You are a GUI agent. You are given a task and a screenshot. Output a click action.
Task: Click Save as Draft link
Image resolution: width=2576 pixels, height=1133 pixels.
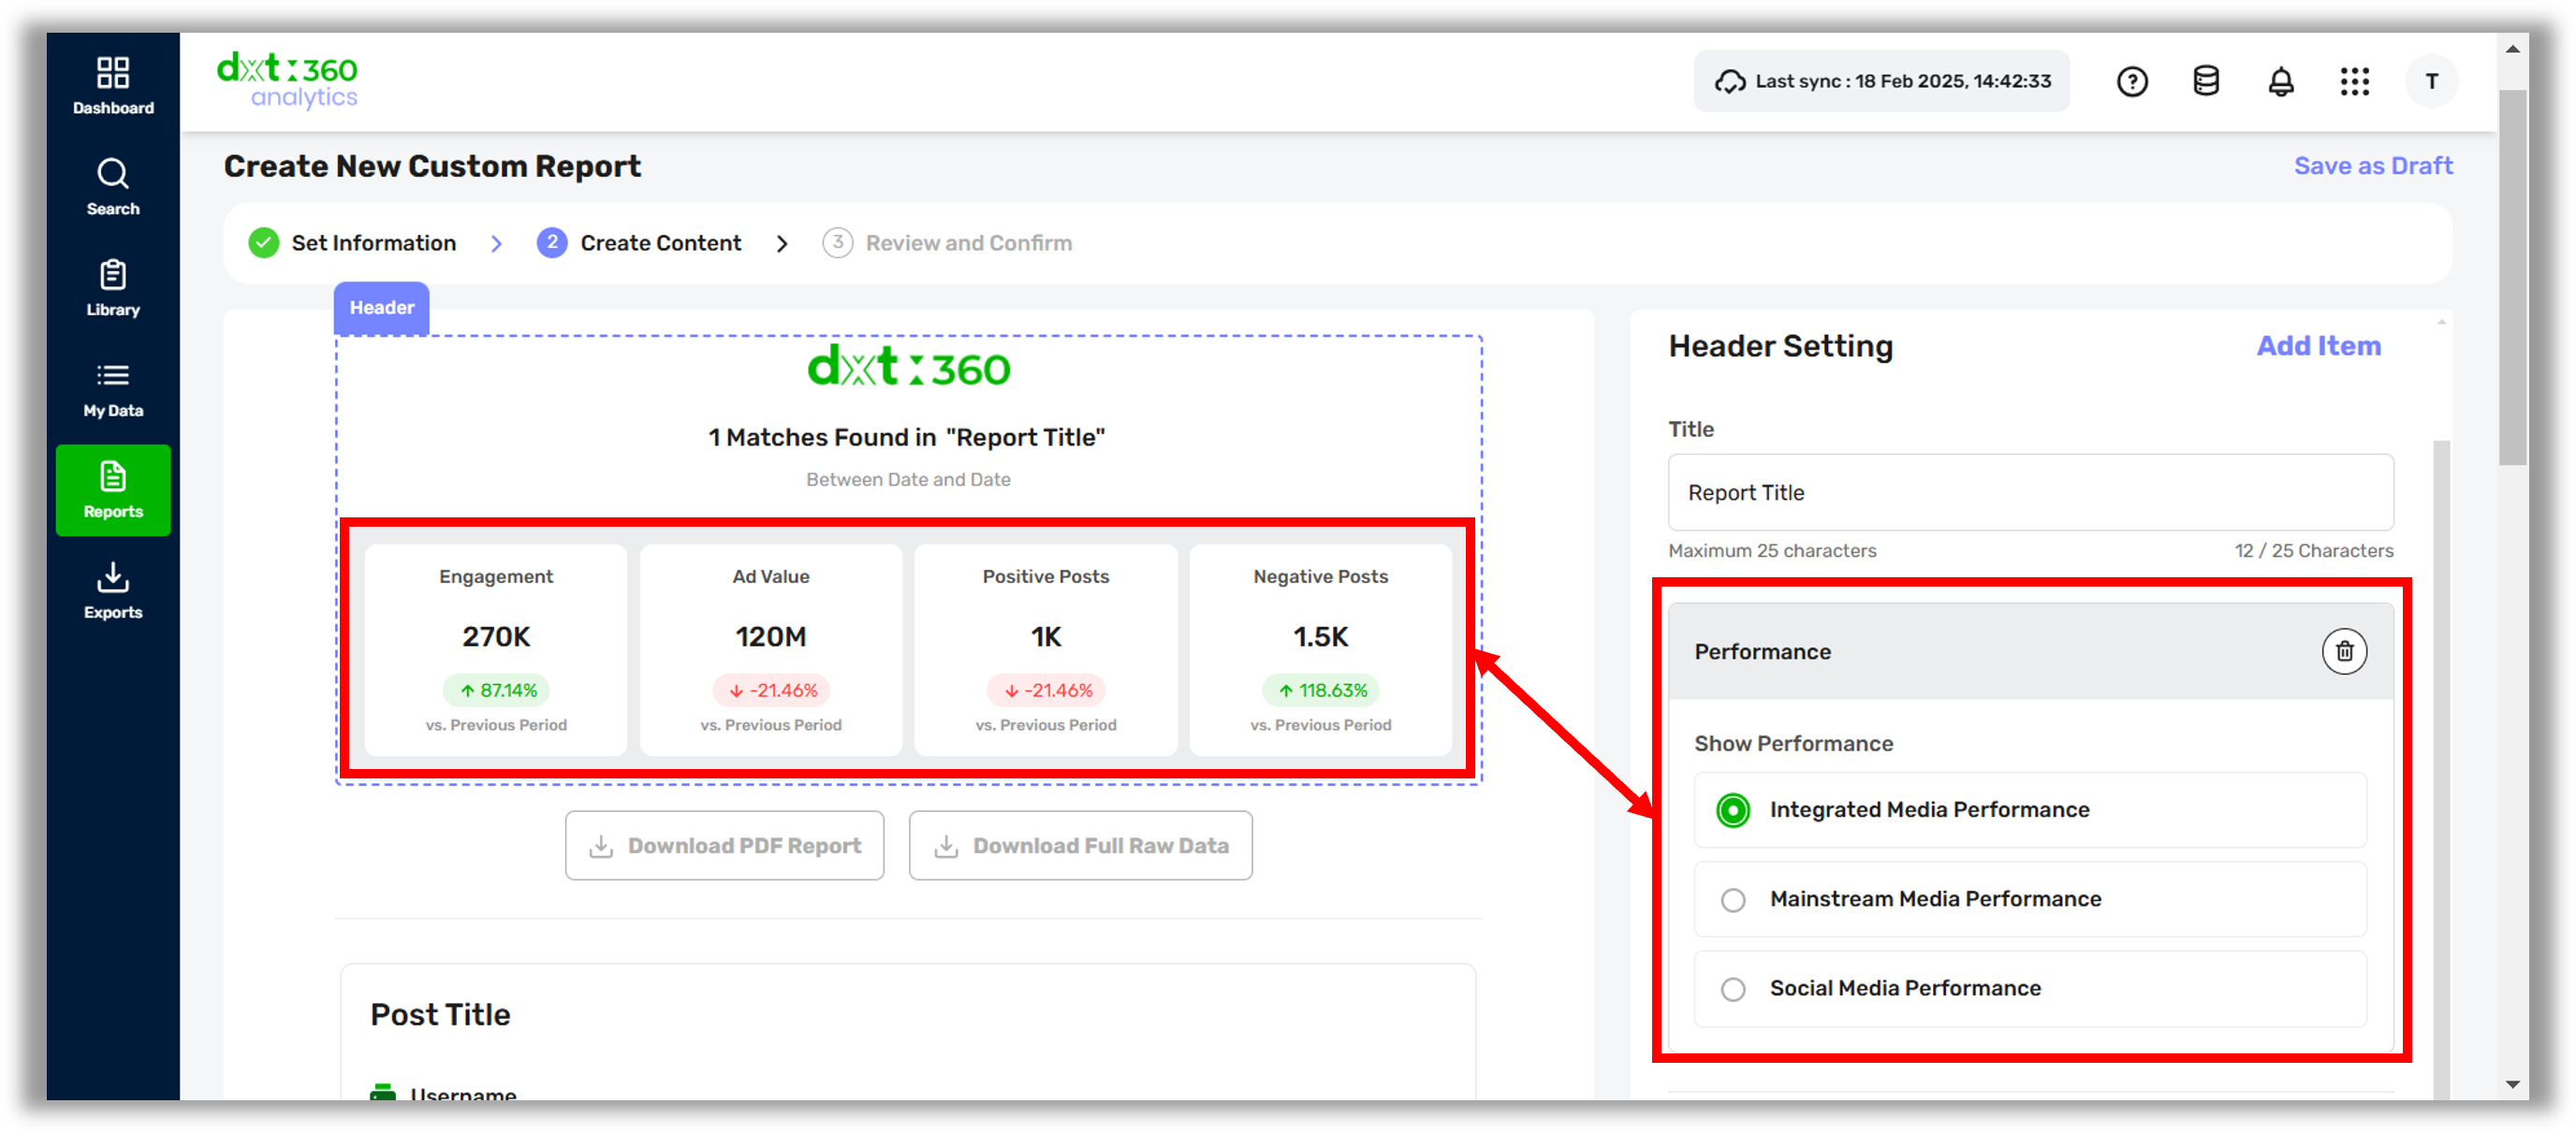point(2373,166)
